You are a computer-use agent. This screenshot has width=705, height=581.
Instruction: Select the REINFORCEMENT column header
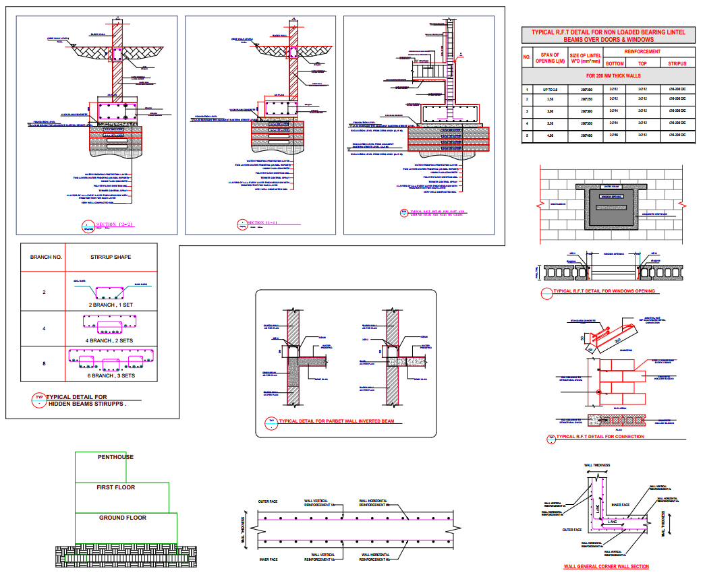tap(642, 52)
